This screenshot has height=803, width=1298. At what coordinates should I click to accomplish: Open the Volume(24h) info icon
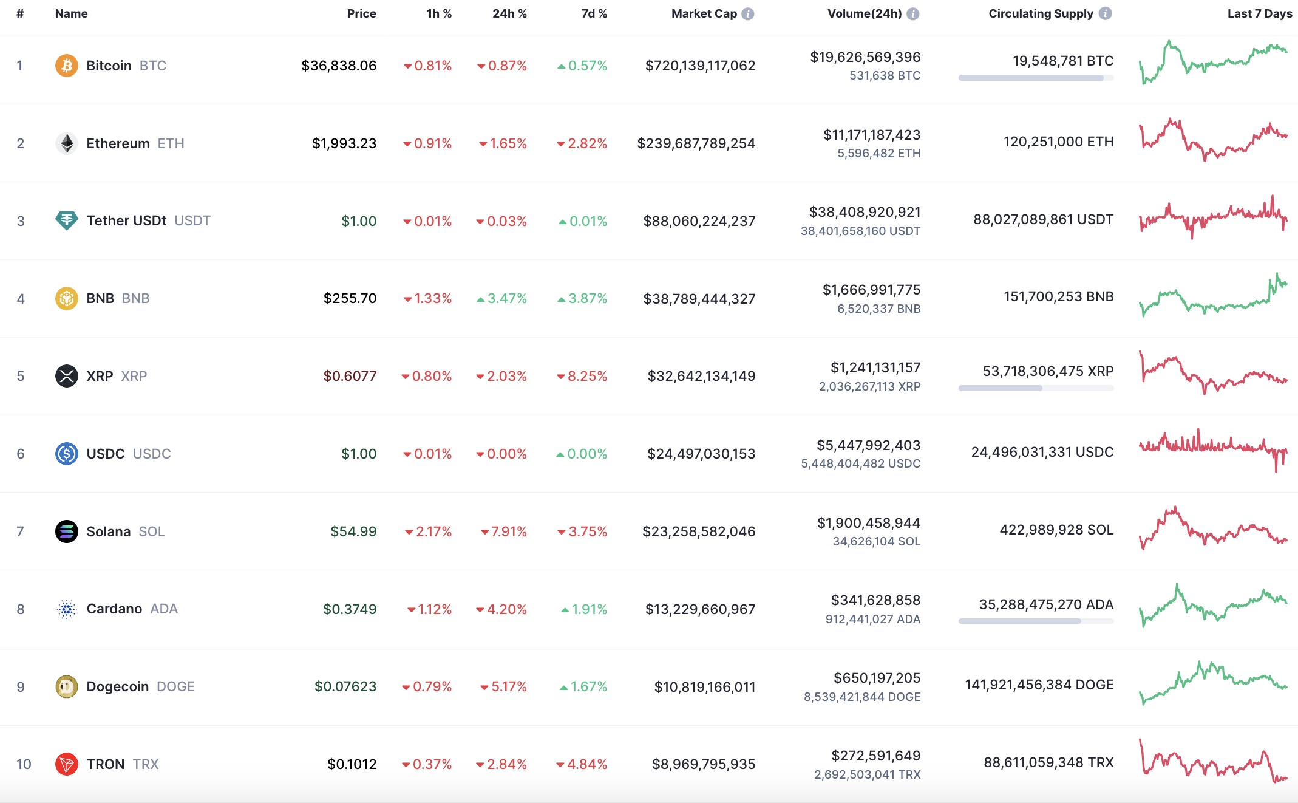tap(912, 14)
